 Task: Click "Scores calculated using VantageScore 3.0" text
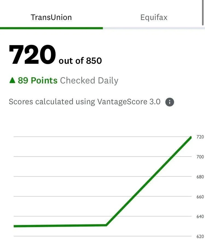click(x=85, y=102)
